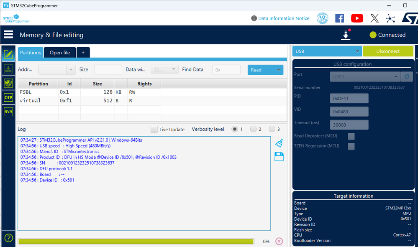The height and width of the screenshot is (247, 418).
Task: Click the Data Information Notice info icon
Action: click(x=254, y=18)
